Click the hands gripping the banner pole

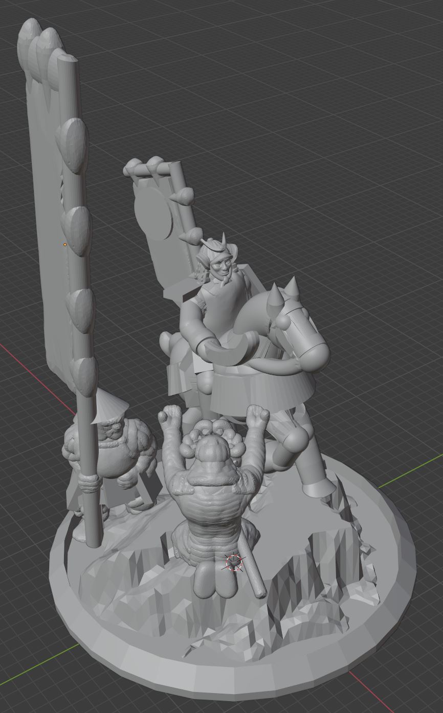click(x=91, y=481)
